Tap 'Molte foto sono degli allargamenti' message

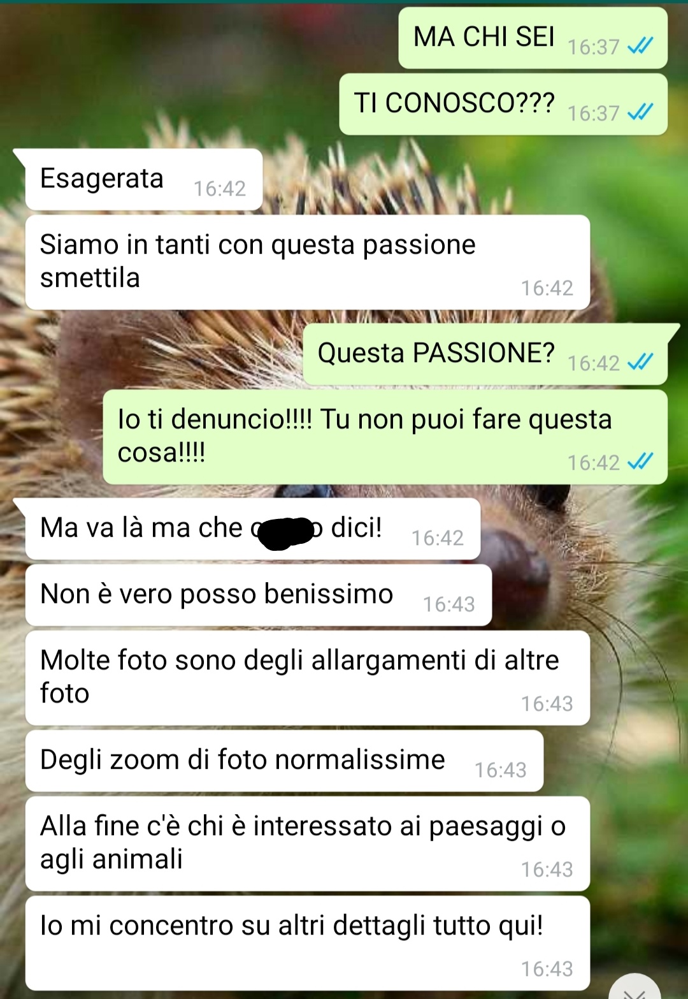[308, 678]
